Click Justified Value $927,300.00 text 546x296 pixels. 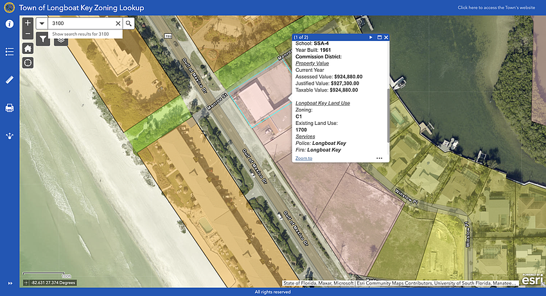pos(327,83)
